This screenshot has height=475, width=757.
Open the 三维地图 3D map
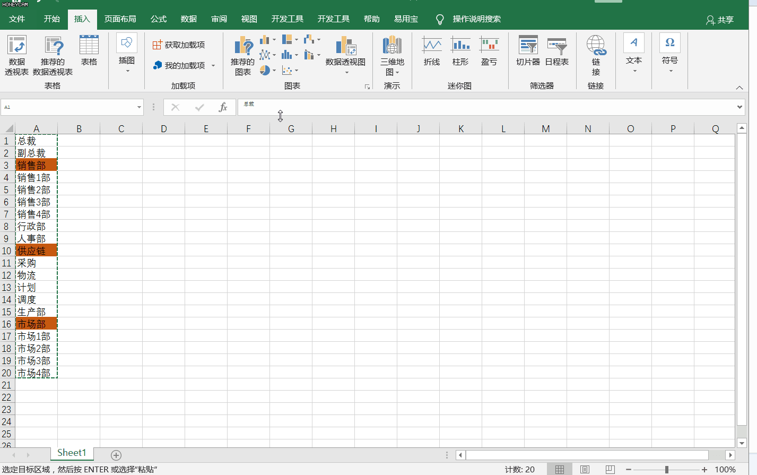(392, 55)
